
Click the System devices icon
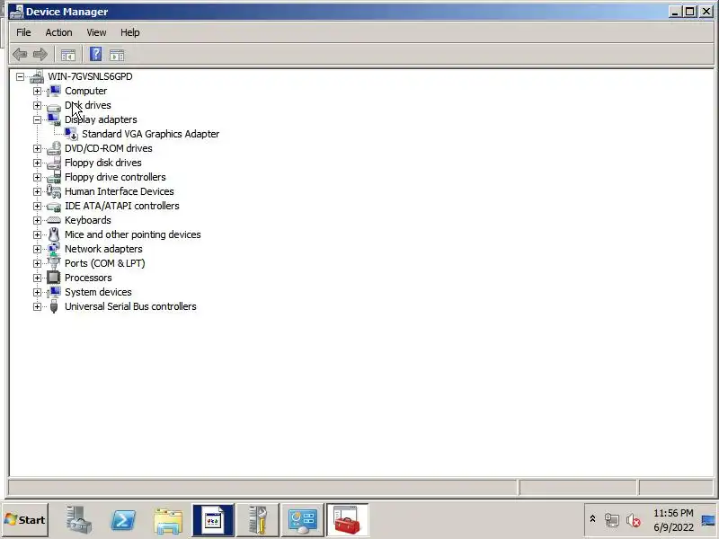54,292
